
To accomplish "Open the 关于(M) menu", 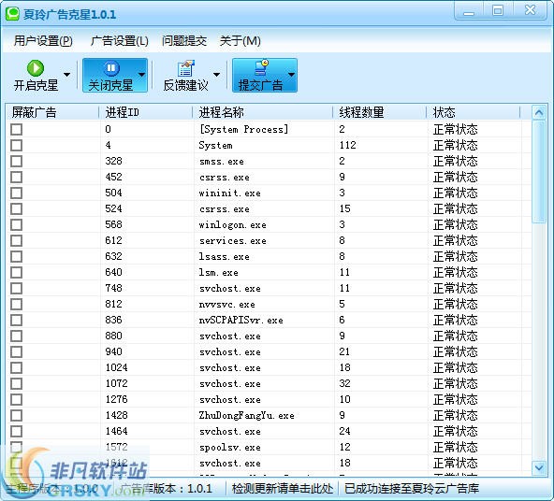I will 241,41.
